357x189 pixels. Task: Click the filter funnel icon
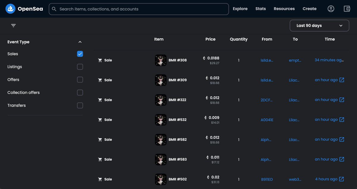point(13,26)
